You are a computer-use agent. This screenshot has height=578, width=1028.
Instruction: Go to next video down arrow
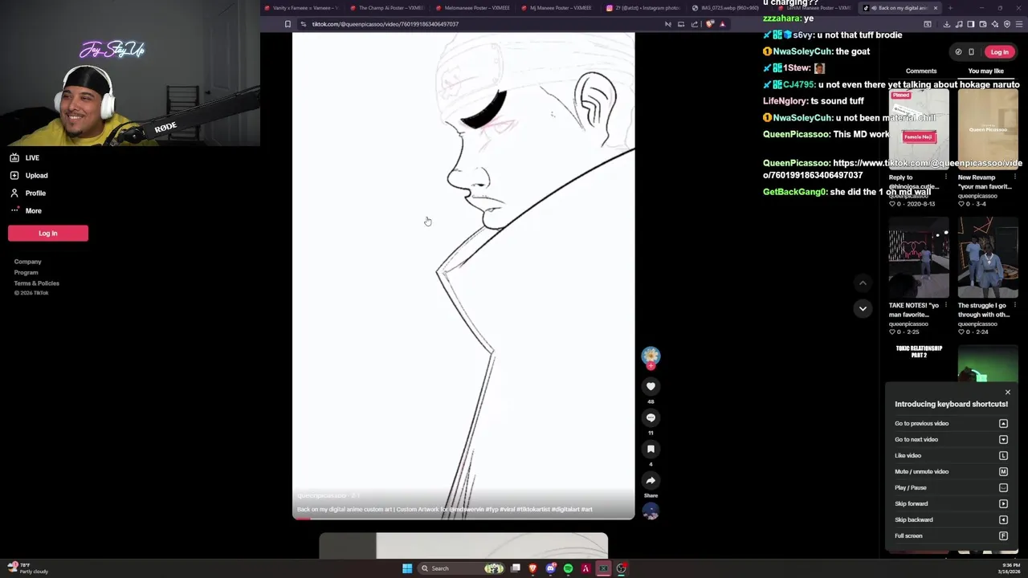coord(863,308)
